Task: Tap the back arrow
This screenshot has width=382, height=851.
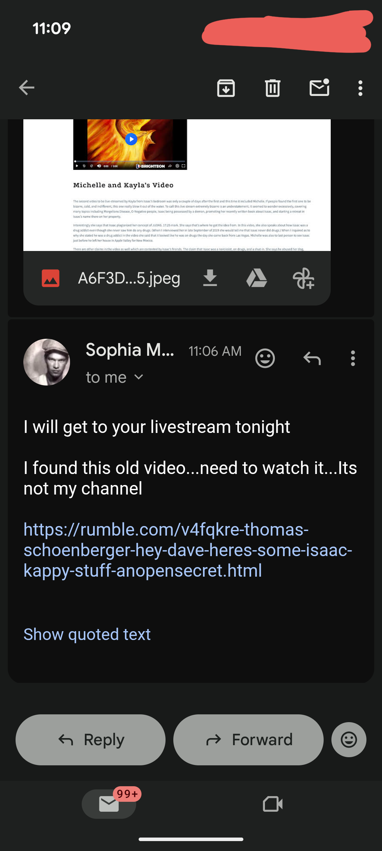Action: point(27,88)
